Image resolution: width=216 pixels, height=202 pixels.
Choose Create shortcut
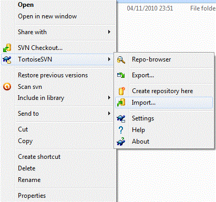[39, 157]
